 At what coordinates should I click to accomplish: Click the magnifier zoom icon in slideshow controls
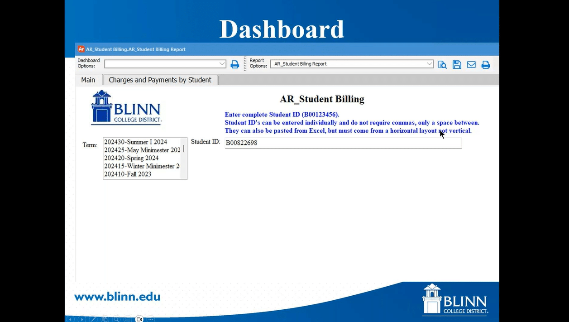click(116, 319)
